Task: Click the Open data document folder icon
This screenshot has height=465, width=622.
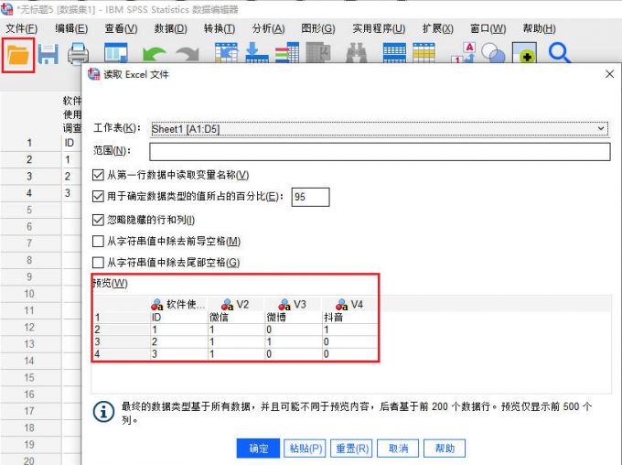Action: [x=18, y=55]
